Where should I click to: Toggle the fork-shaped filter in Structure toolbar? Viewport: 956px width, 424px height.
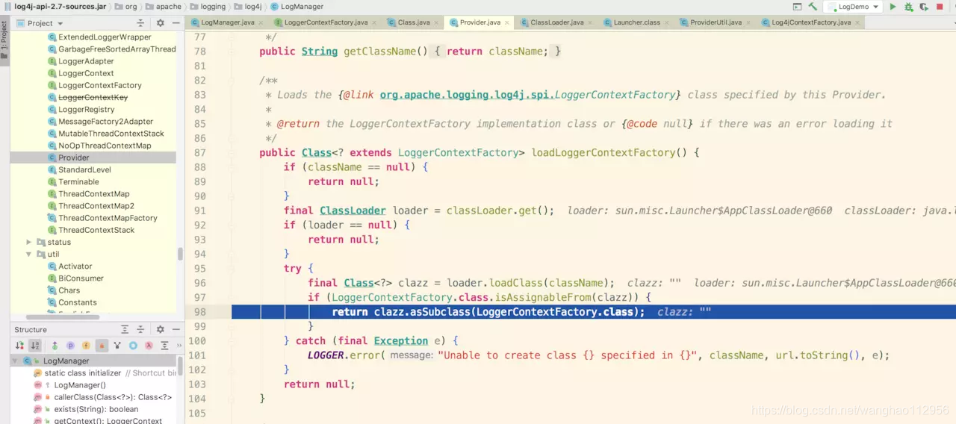(117, 346)
